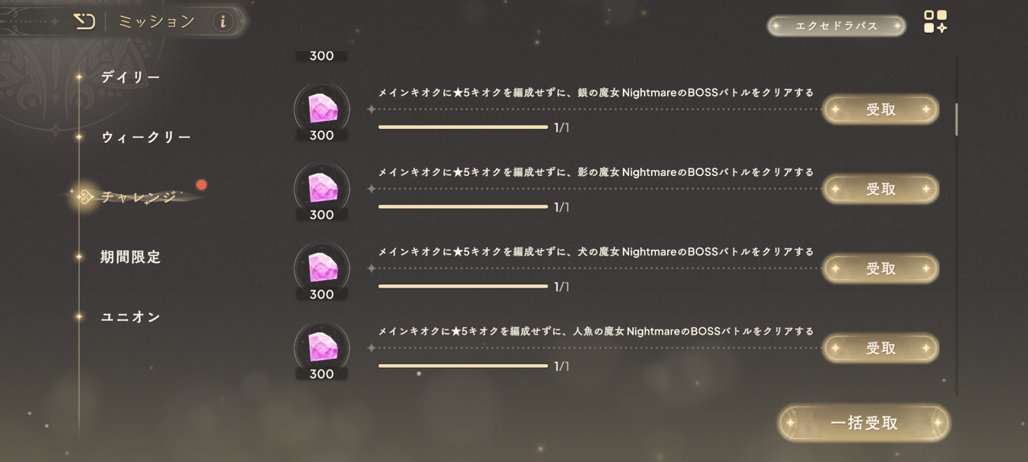Open the ユニオン tab
The image size is (1028, 462).
click(x=130, y=317)
